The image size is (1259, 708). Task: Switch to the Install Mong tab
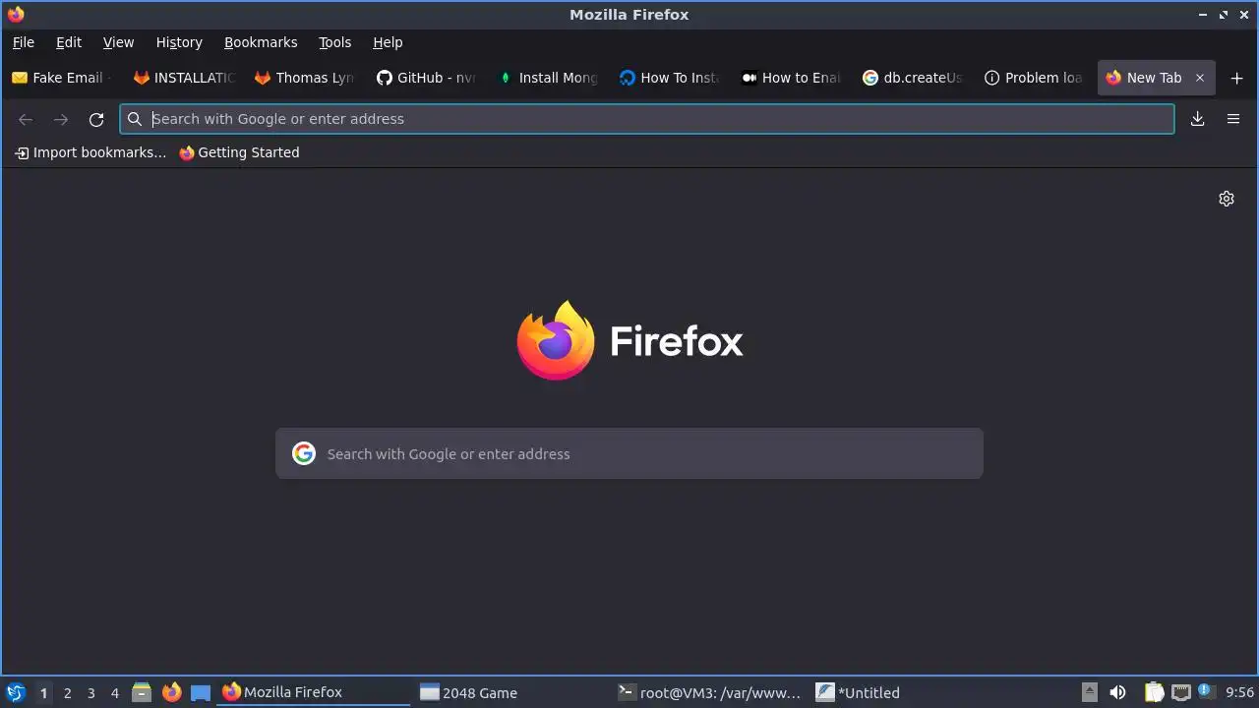coord(547,78)
